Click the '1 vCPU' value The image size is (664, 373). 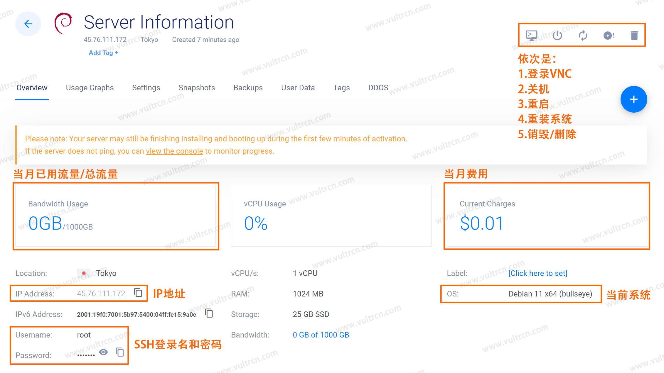[x=305, y=273]
